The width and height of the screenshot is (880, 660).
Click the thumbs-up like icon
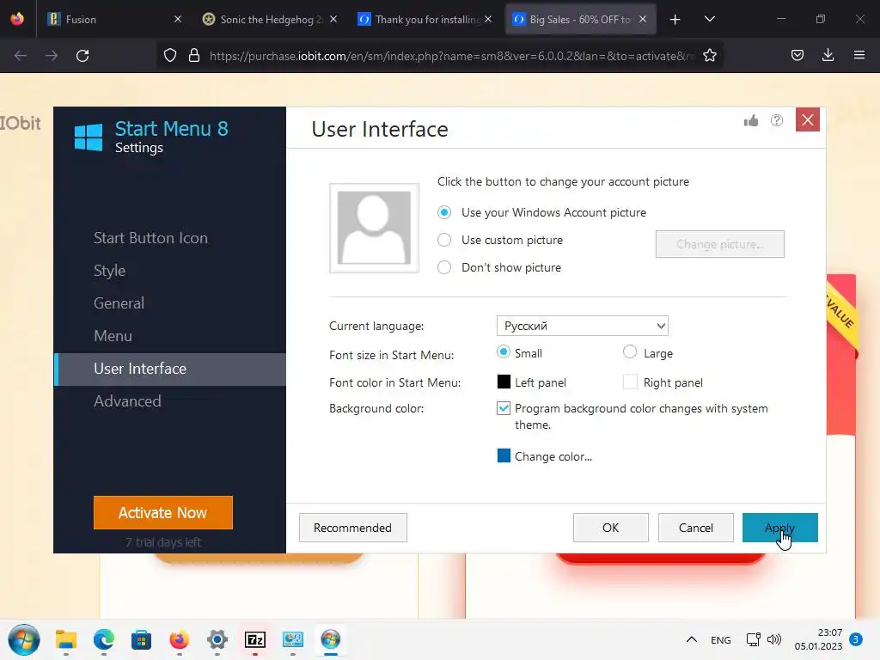coord(751,120)
